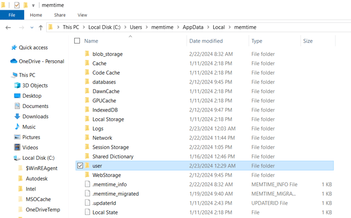Click the Logs folder icon

coord(87,128)
